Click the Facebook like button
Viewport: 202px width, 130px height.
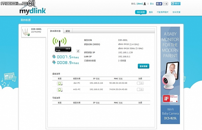(x=159, y=4)
